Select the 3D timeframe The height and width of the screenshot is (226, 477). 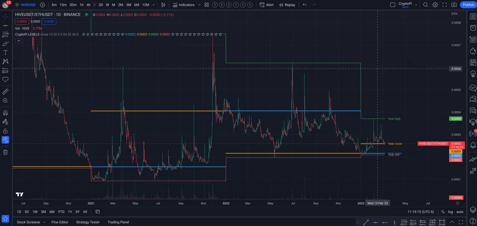(101, 5)
